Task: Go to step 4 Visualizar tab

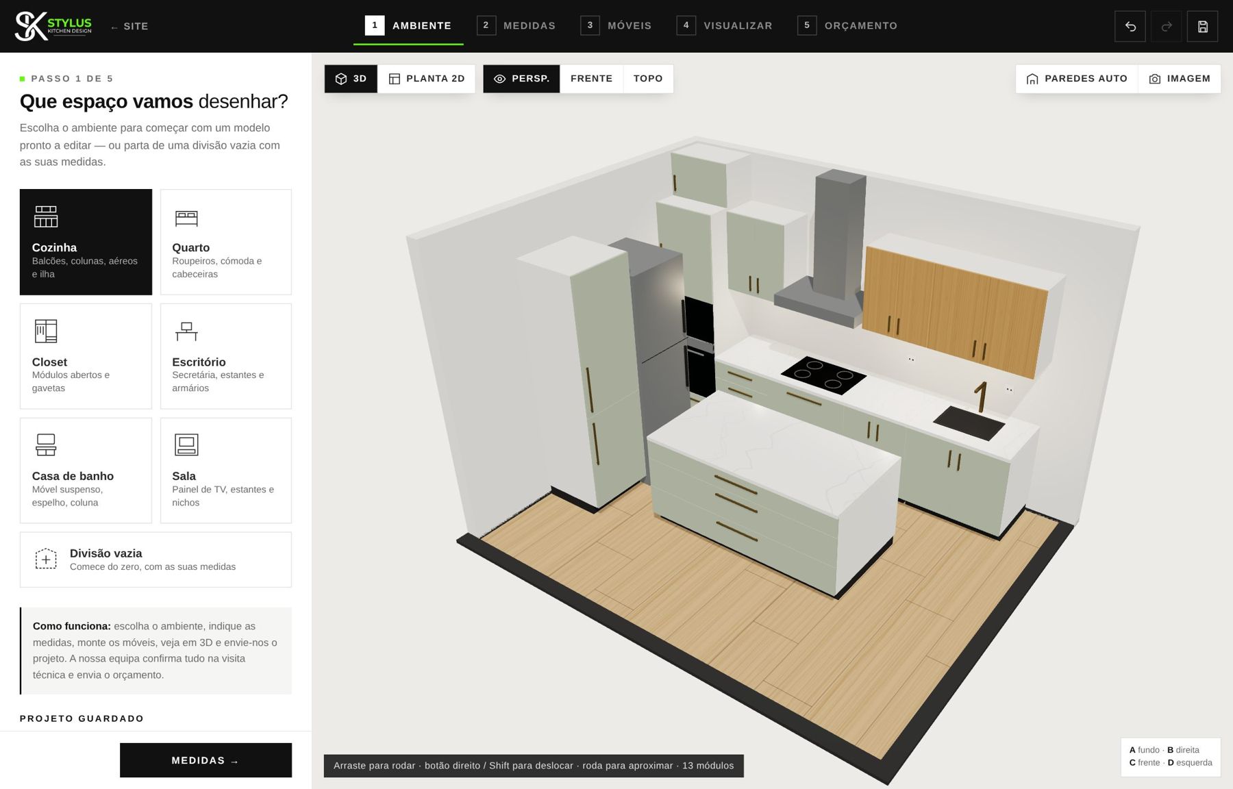Action: pos(725,26)
